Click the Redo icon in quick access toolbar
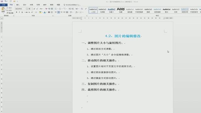Screen dimensions: 201x113 pyautogui.click(x=10, y=1)
